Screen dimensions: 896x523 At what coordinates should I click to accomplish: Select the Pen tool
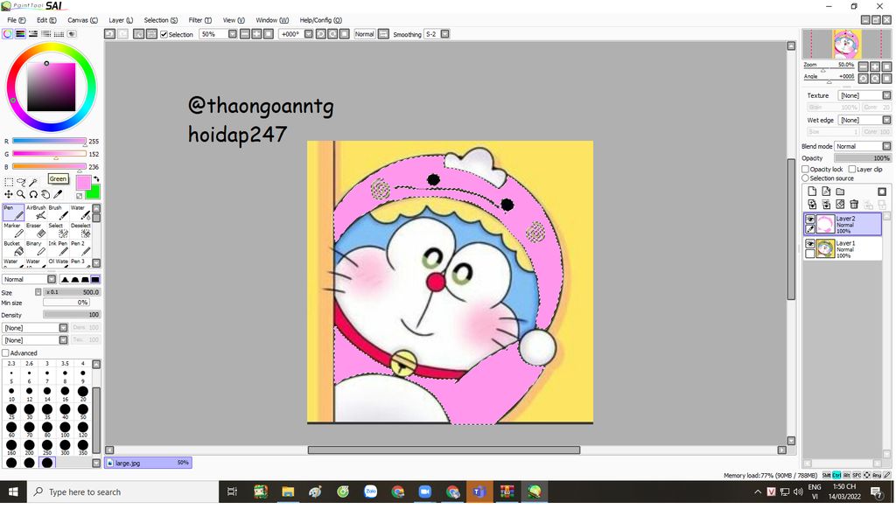coord(13,213)
